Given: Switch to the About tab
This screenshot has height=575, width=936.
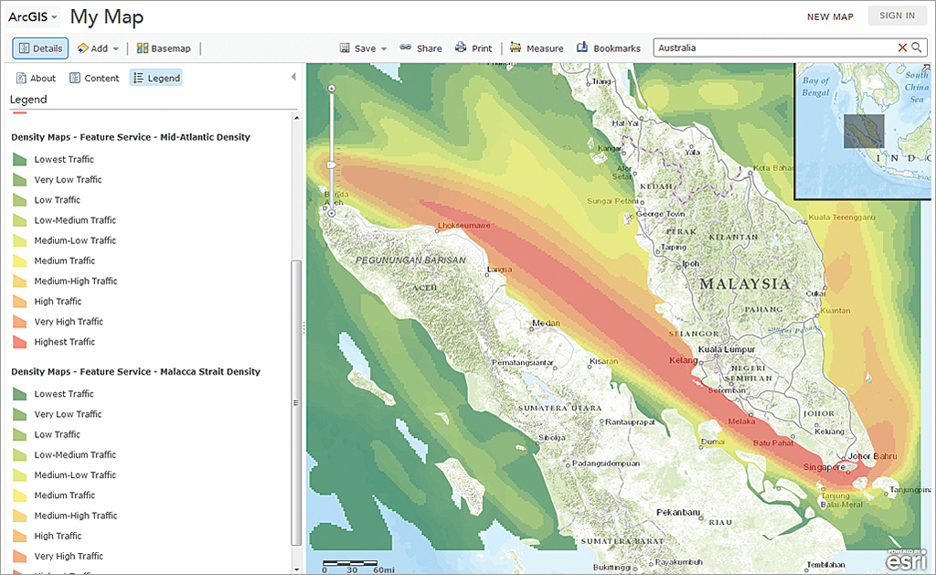Looking at the screenshot, I should (36, 79).
